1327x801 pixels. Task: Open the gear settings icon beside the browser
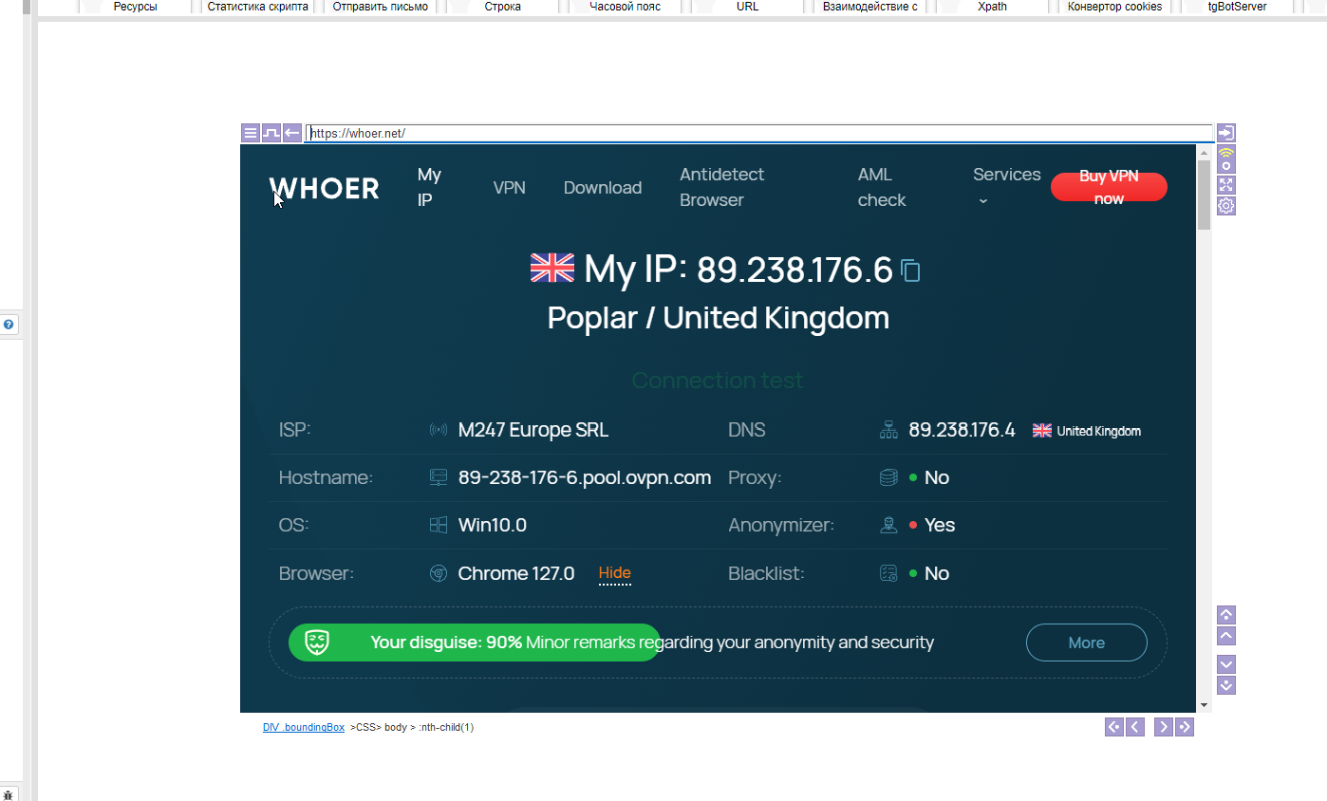[1225, 206]
